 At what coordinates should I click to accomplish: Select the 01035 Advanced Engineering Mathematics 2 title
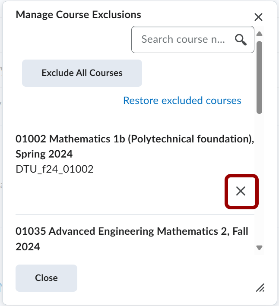(132, 231)
